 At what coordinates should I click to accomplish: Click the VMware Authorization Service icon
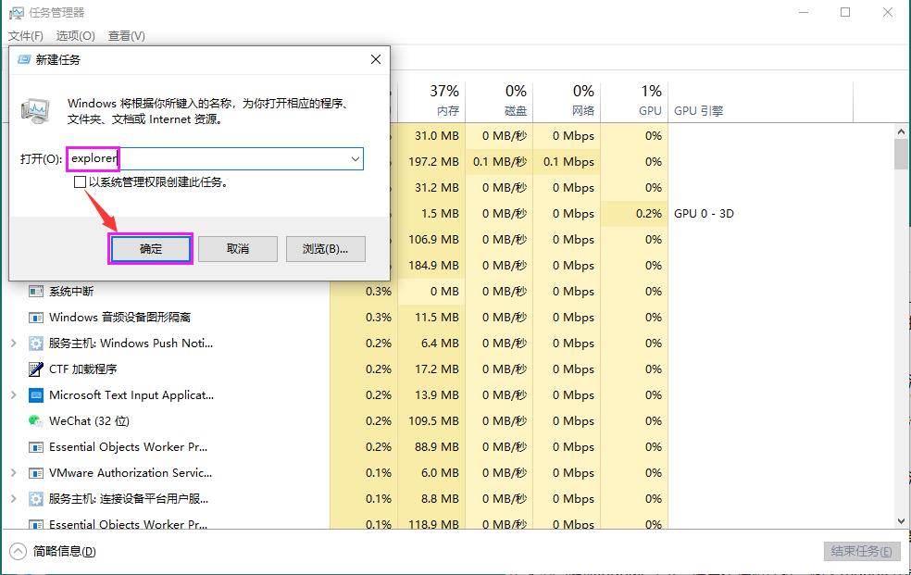pos(36,473)
